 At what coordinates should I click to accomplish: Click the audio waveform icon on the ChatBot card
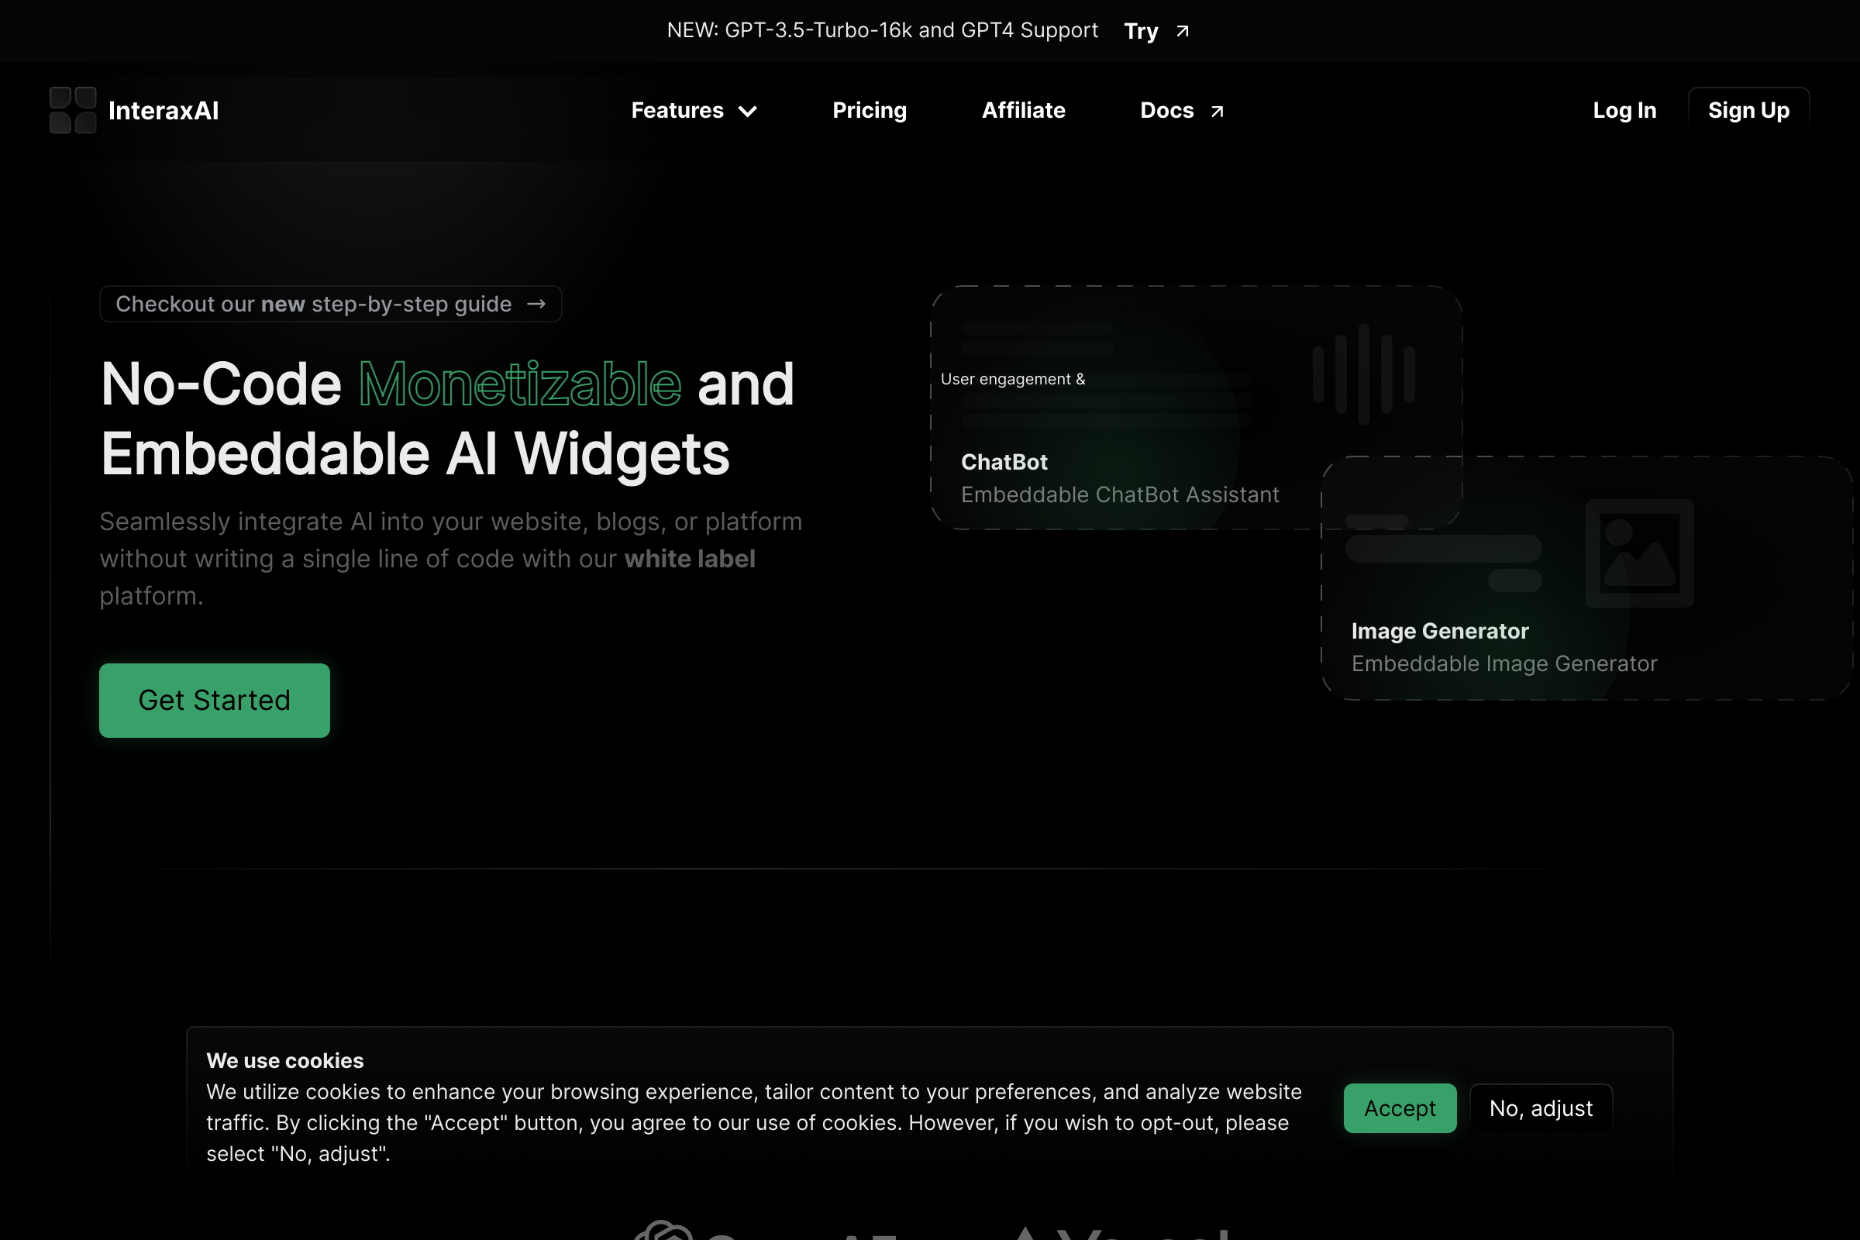point(1363,374)
